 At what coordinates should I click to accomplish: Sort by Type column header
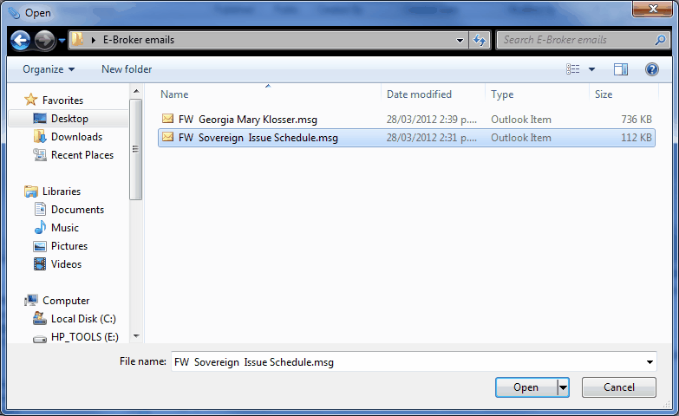(502, 94)
